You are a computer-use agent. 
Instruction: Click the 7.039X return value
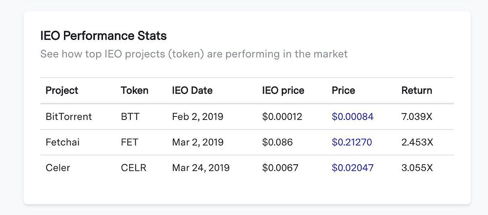coord(418,117)
